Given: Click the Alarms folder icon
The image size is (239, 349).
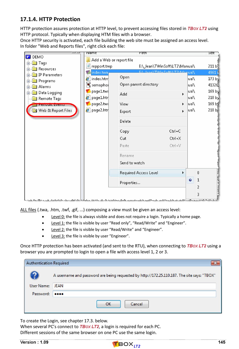Looking at the screenshot, I should 34,87.
